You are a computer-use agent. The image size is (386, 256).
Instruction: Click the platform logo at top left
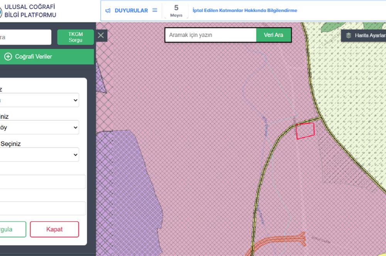tap(1, 12)
